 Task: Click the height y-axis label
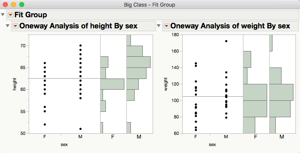(14, 84)
